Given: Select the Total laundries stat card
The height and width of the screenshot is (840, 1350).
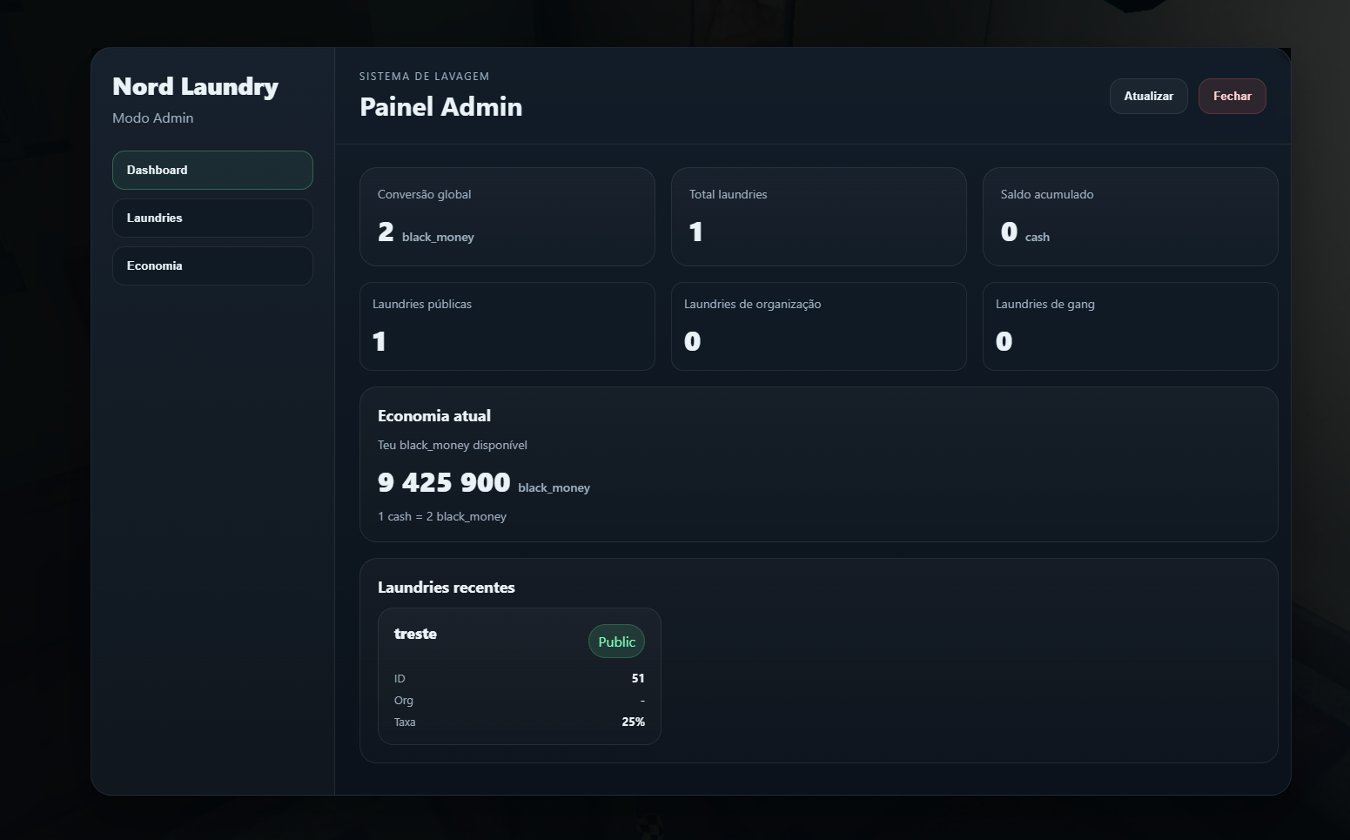Looking at the screenshot, I should pyautogui.click(x=818, y=217).
